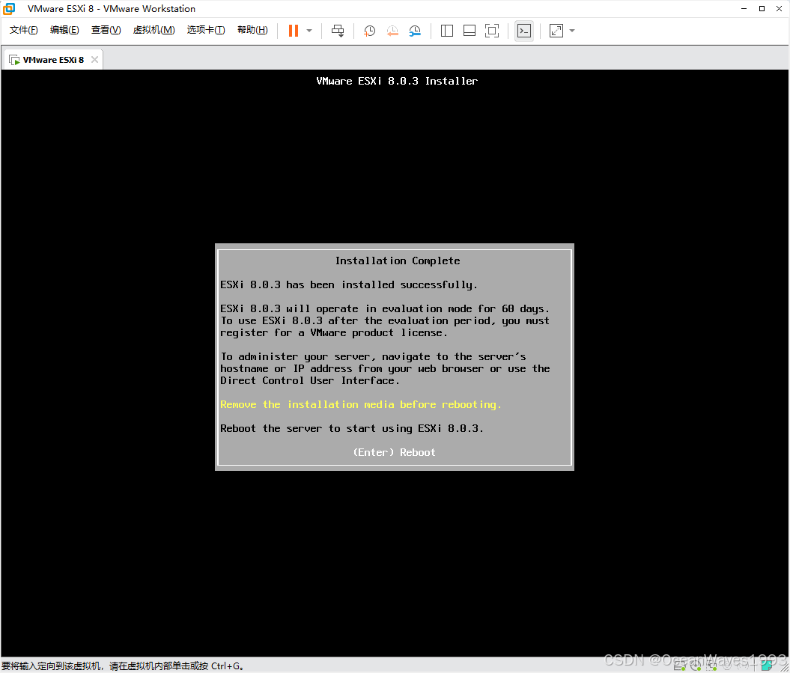Screen dimensions: 790x673
Task: Click the 'has been installed successfully' line
Action: pyautogui.click(x=349, y=285)
